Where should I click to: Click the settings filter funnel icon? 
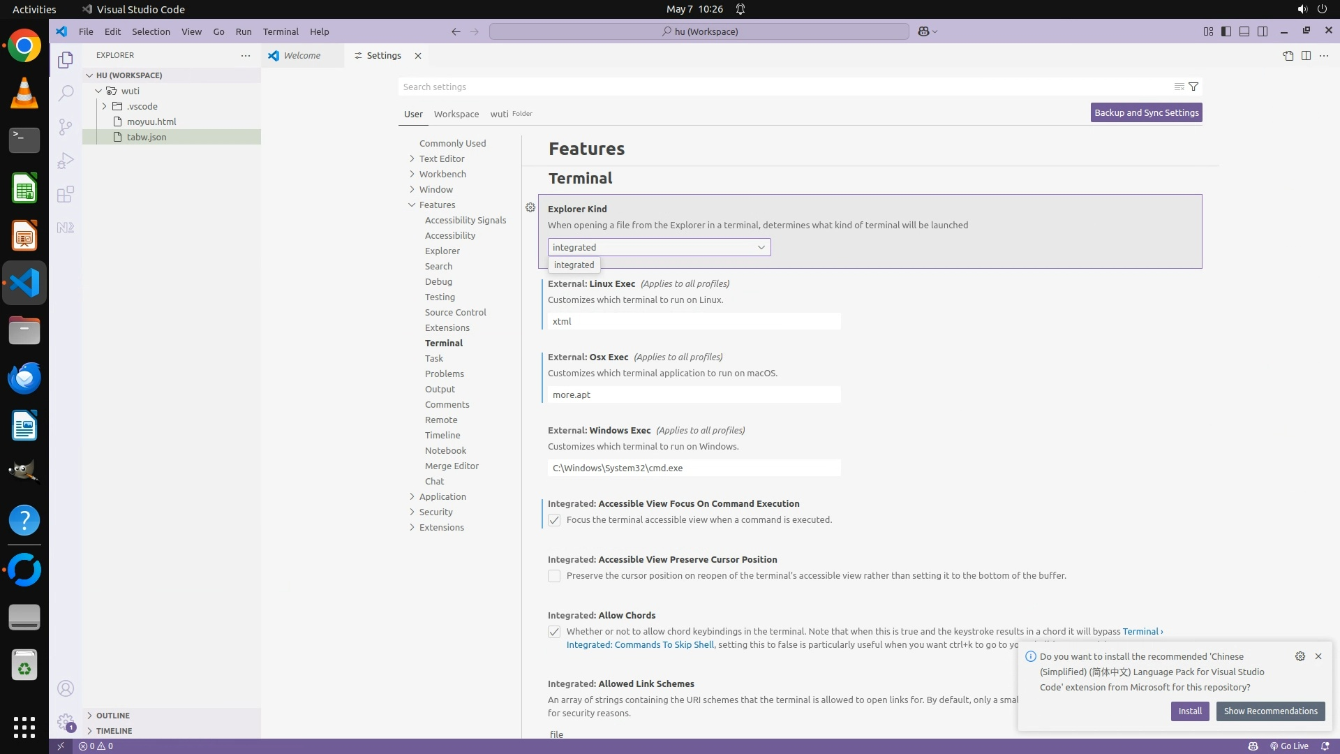click(x=1193, y=87)
